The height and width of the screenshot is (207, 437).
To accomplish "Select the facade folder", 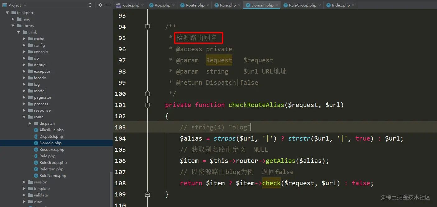I will (40, 78).
